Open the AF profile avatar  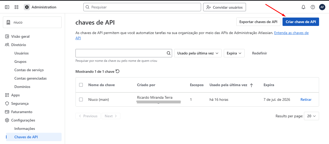click(x=322, y=7)
